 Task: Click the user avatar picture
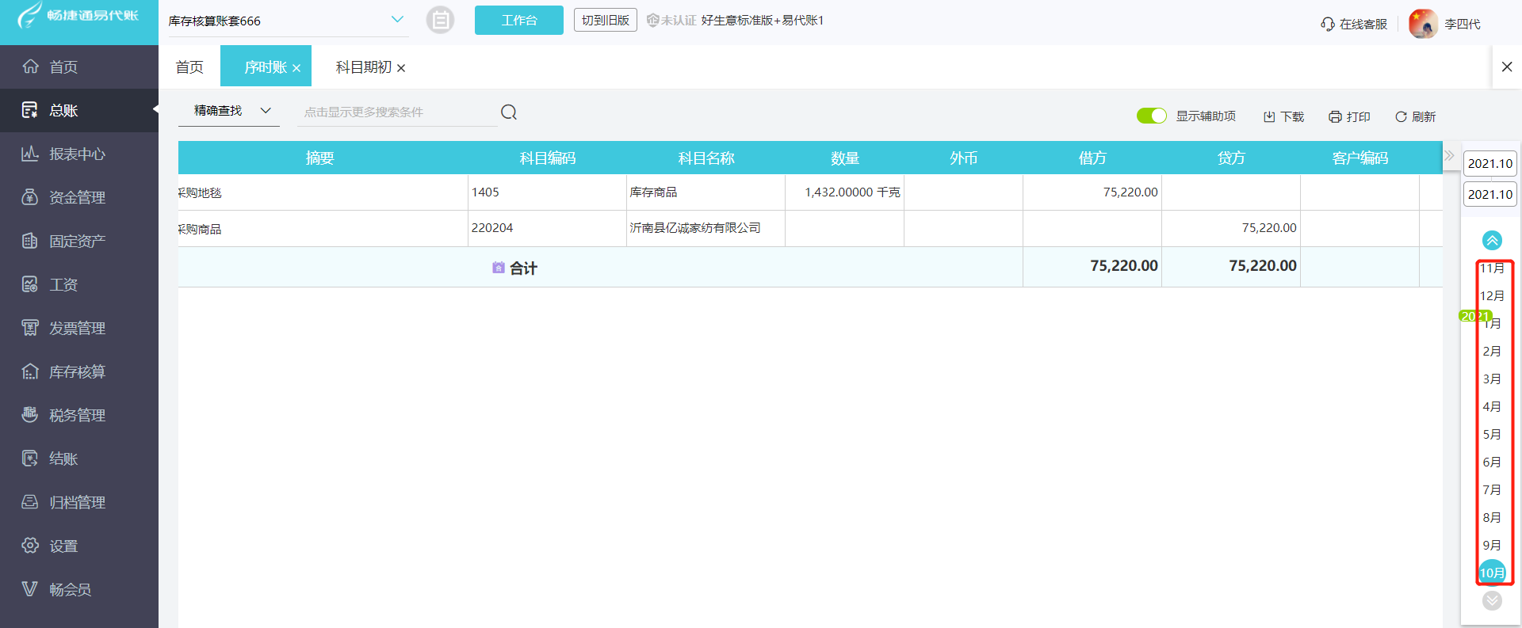click(1422, 24)
